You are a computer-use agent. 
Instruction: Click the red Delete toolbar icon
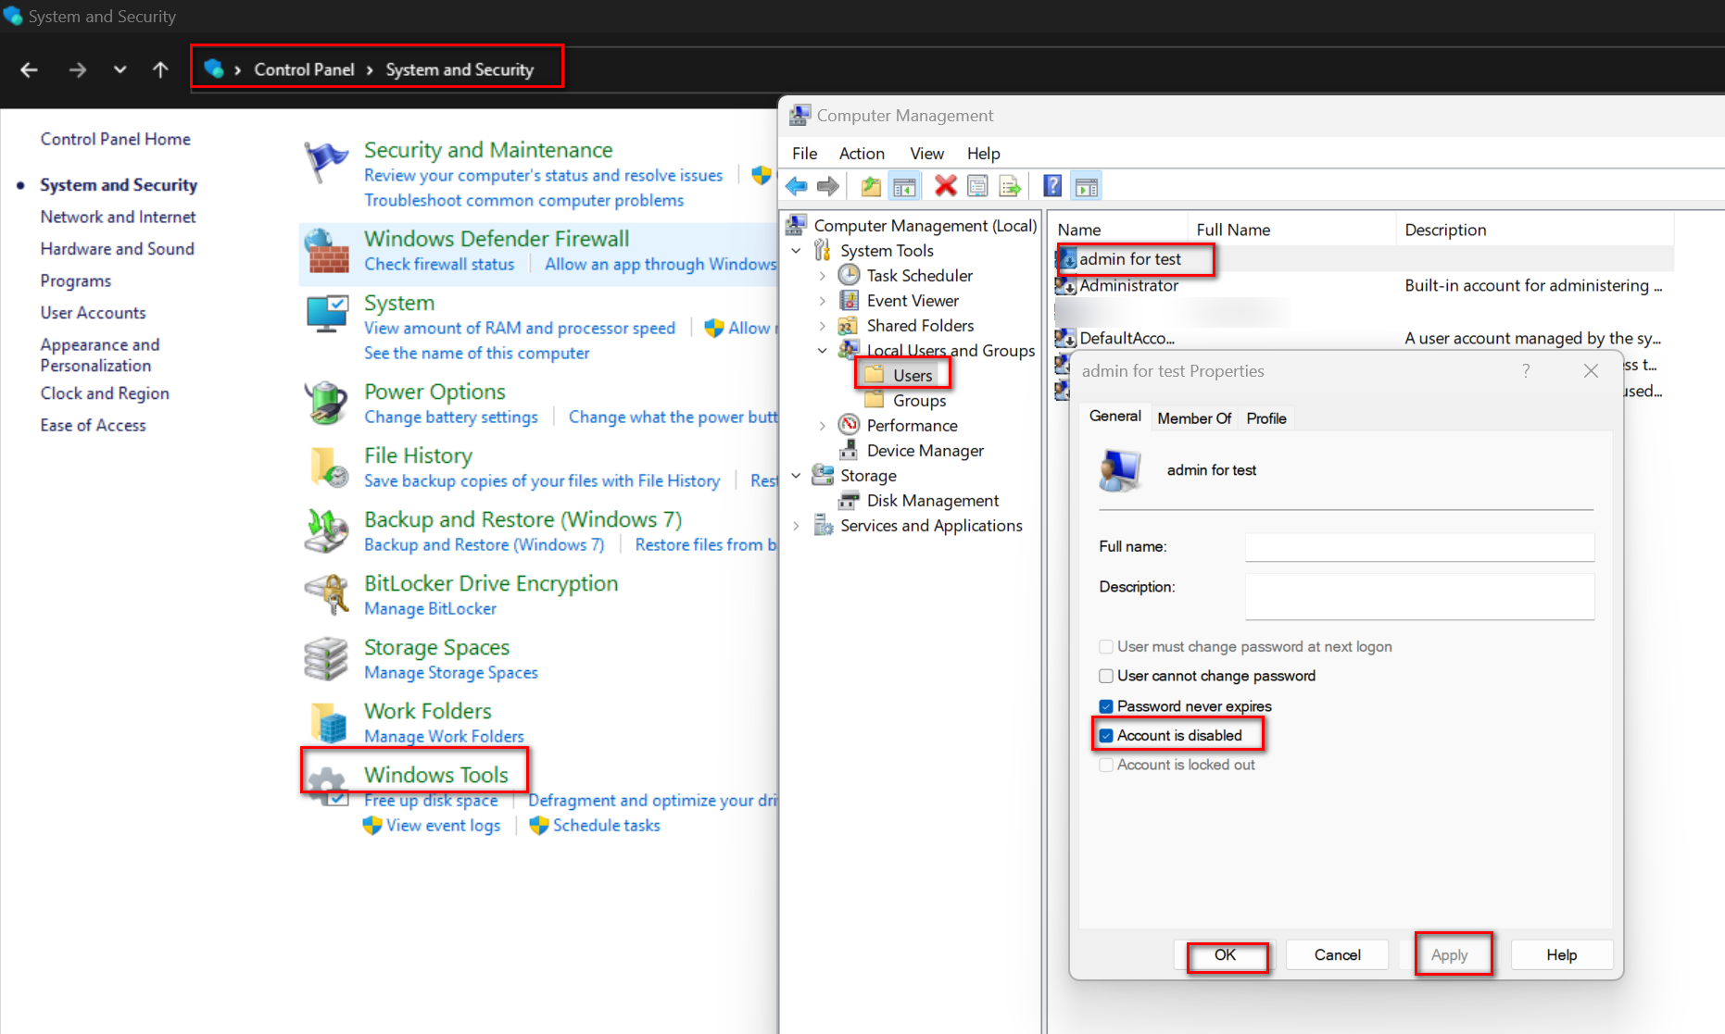pos(945,186)
